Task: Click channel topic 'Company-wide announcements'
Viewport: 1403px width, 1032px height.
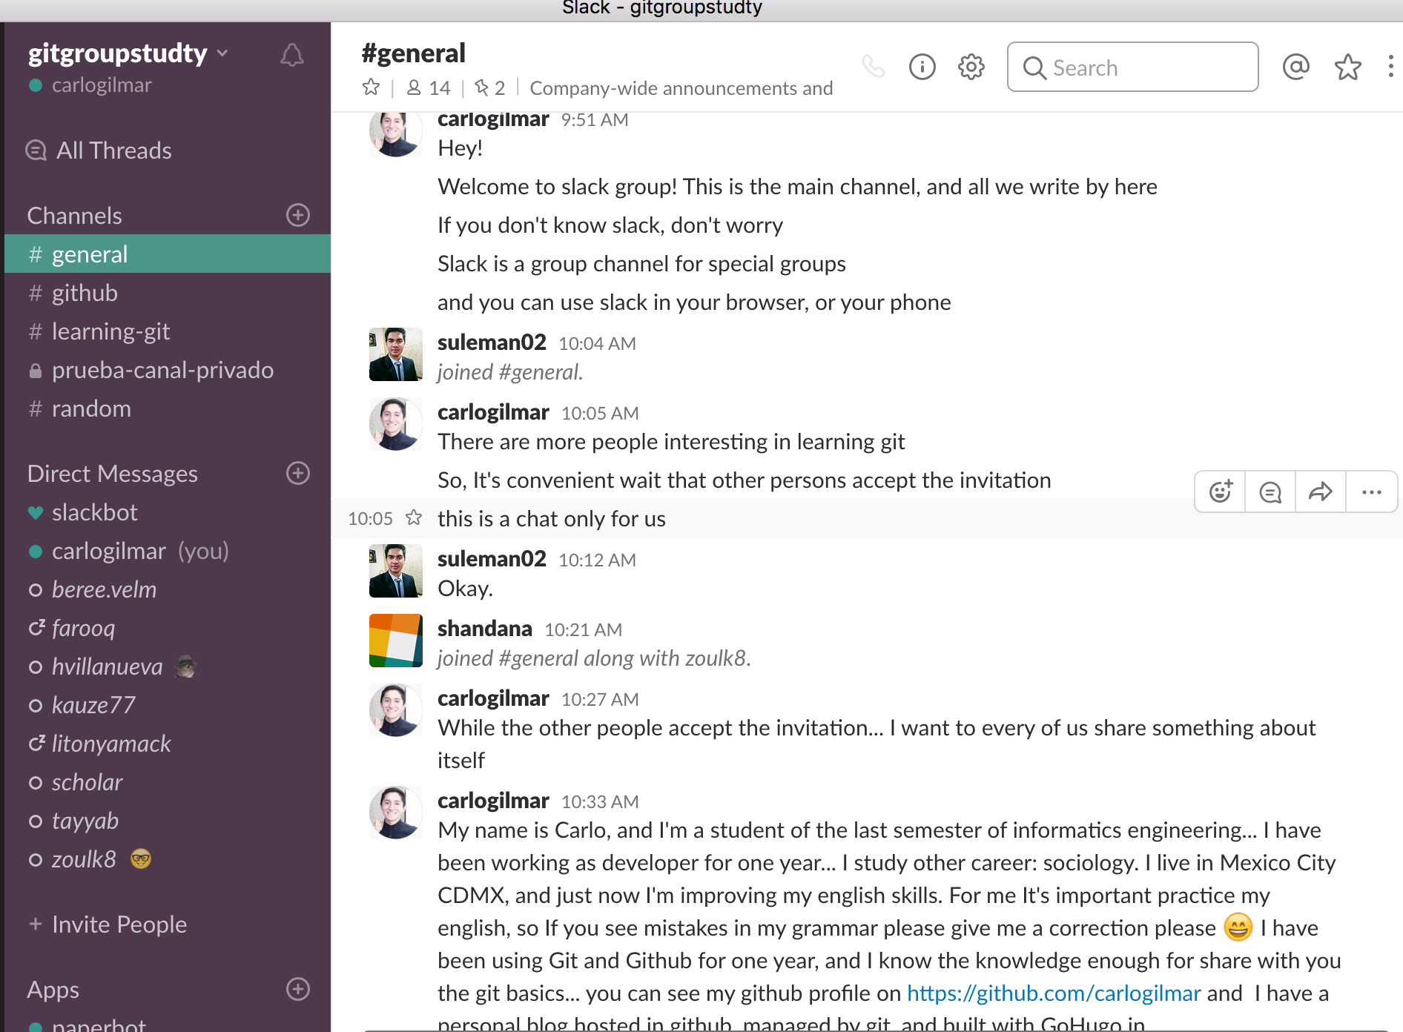Action: pyautogui.click(x=681, y=88)
